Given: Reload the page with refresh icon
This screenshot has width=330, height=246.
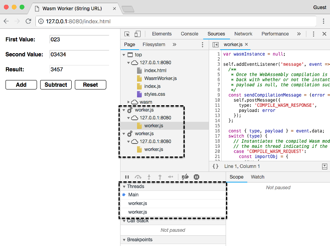Looking at the screenshot, I should tap(28, 21).
